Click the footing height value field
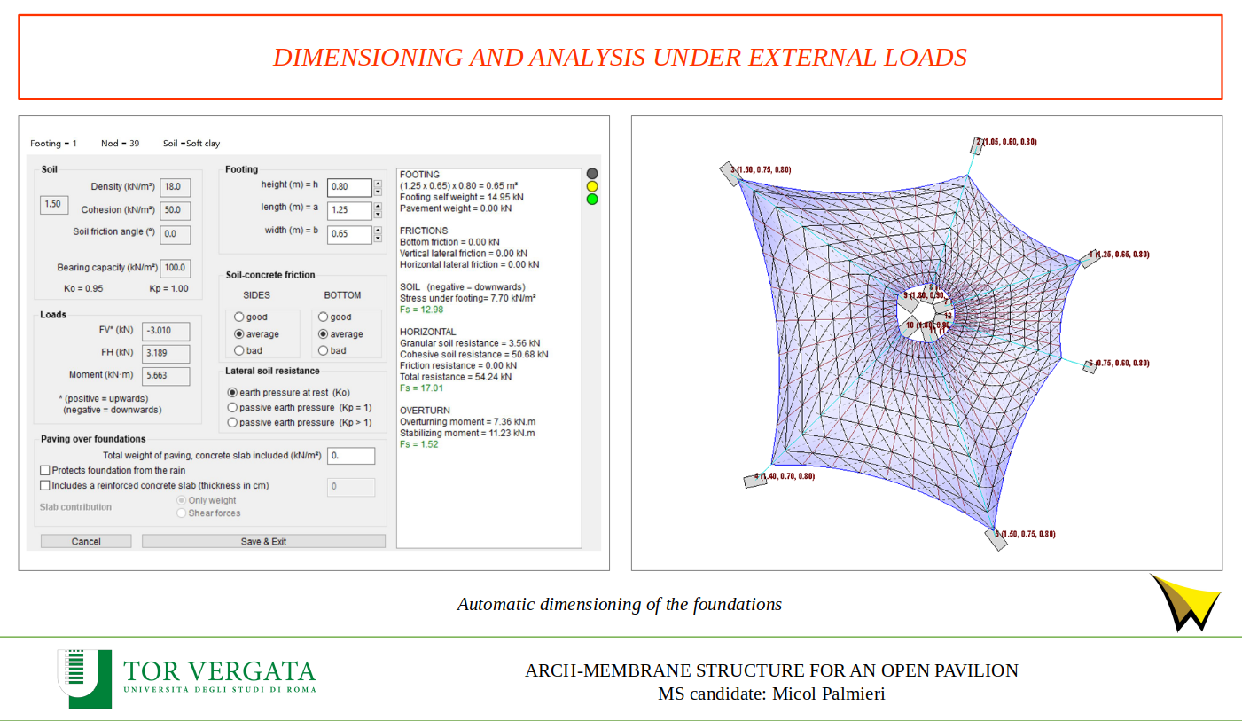The width and height of the screenshot is (1242, 721). point(348,187)
